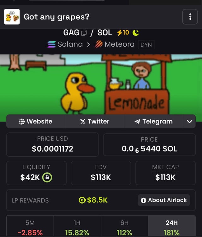Click the LP rewards coin icon

pyautogui.click(x=82, y=200)
